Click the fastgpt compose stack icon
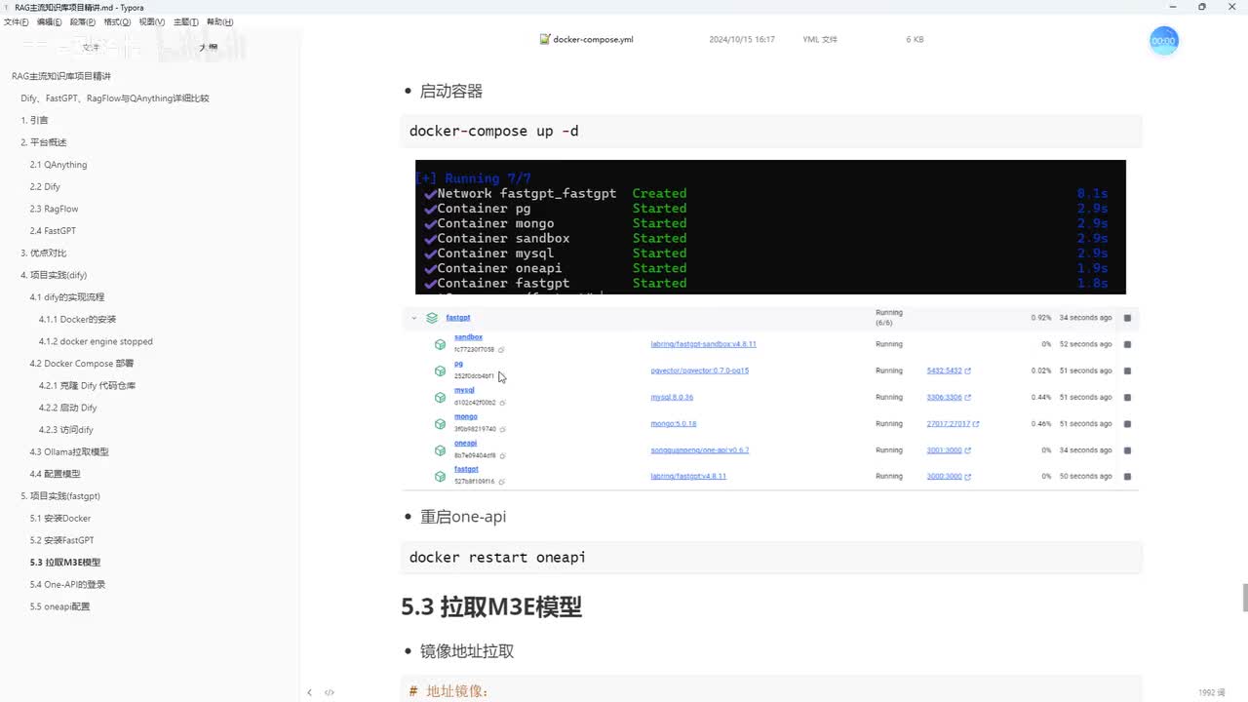Image resolution: width=1248 pixels, height=702 pixels. point(432,318)
